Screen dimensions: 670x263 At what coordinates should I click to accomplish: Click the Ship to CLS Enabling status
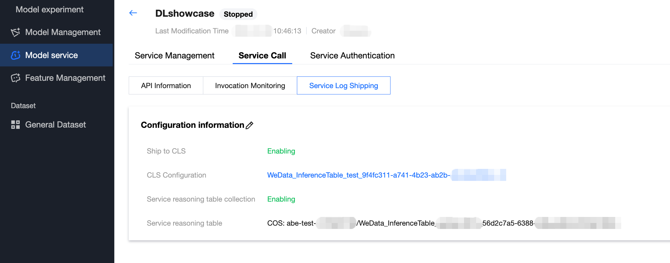281,151
